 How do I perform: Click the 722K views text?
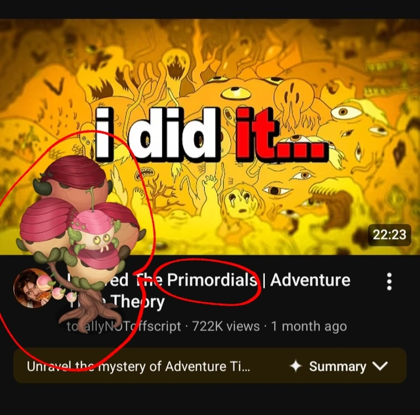[x=226, y=326]
